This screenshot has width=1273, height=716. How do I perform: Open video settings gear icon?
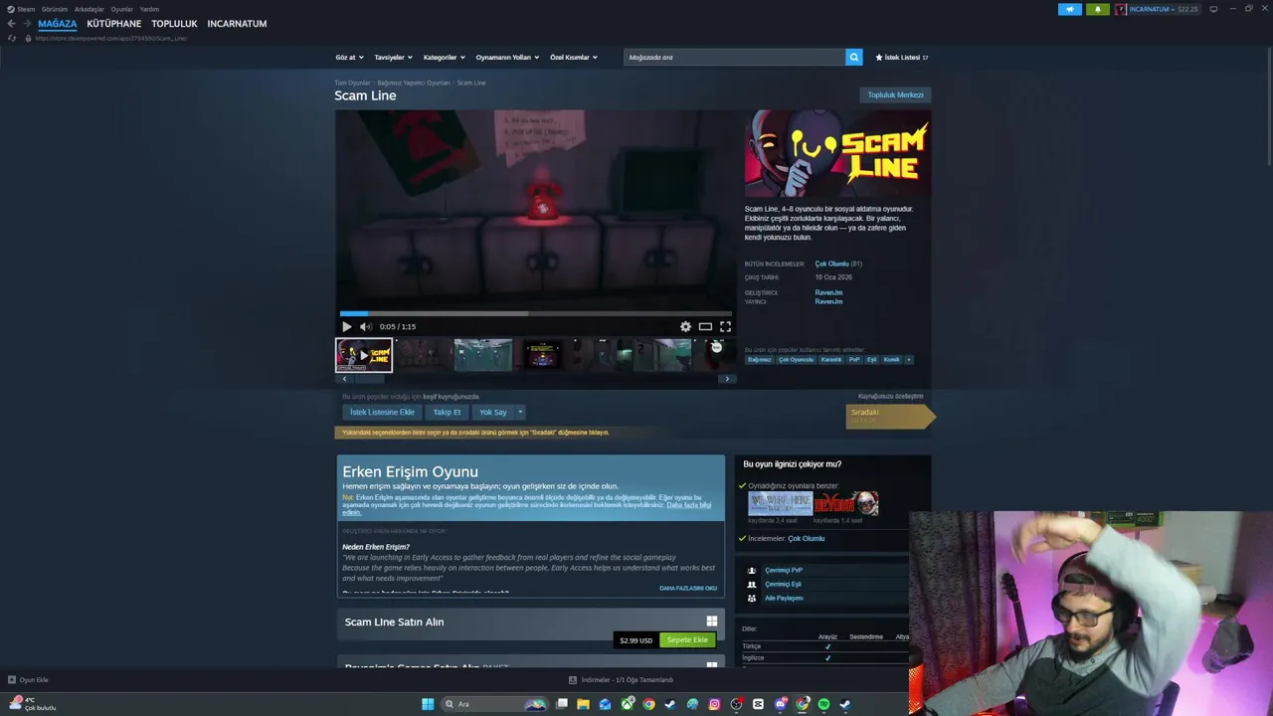pyautogui.click(x=685, y=326)
